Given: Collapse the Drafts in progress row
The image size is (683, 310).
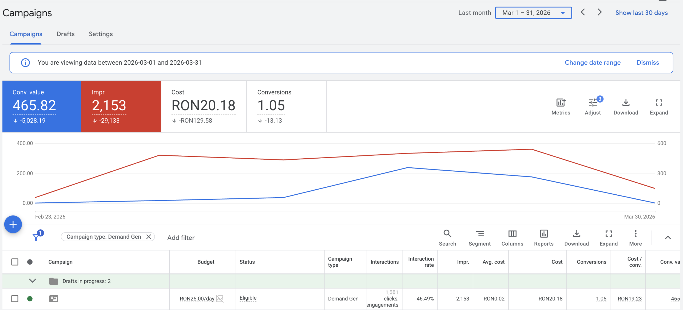Looking at the screenshot, I should pyautogui.click(x=33, y=281).
